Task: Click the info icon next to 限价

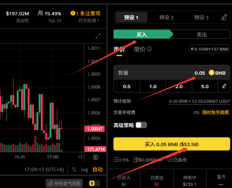Action: (x=149, y=49)
